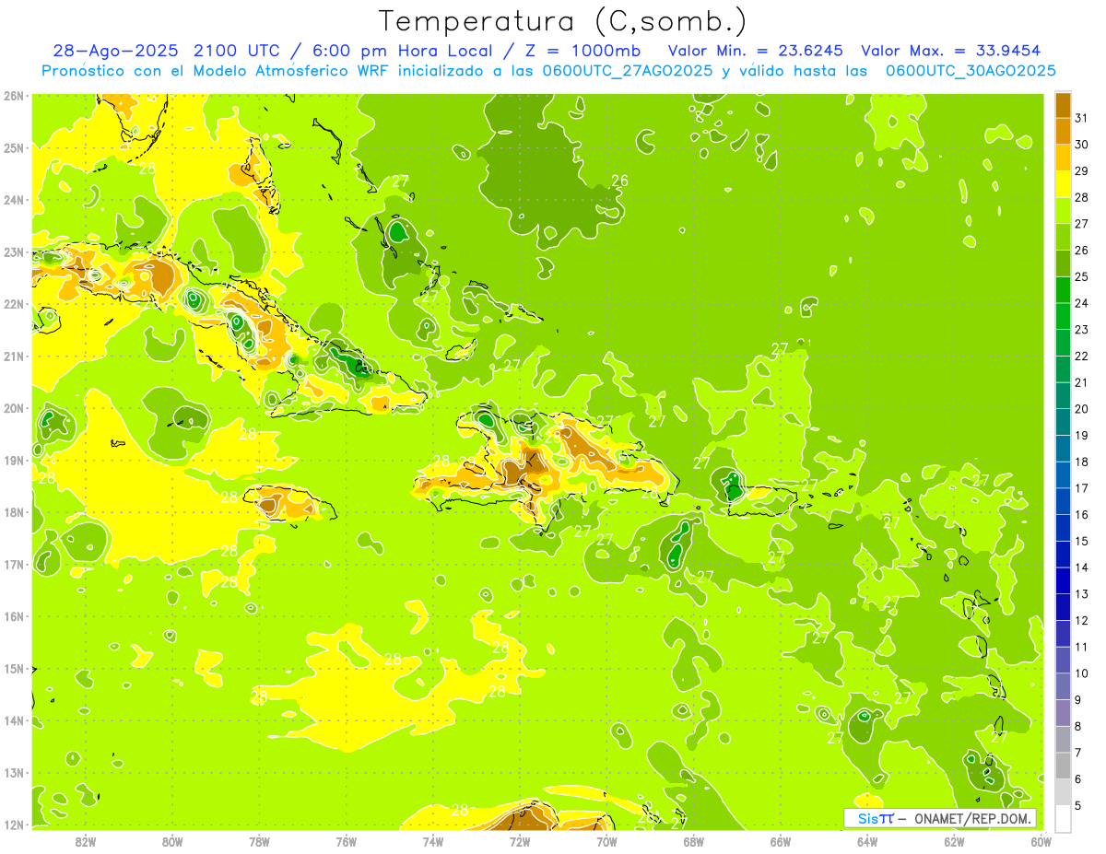Click blue legend swatch between 15 and 16

pyautogui.click(x=1063, y=528)
